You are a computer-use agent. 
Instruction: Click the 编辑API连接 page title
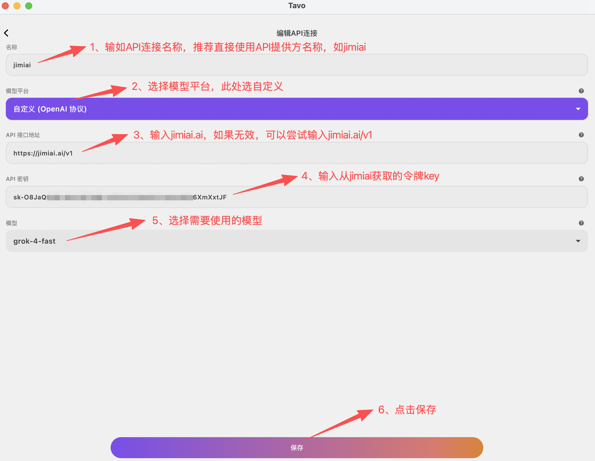coord(297,33)
